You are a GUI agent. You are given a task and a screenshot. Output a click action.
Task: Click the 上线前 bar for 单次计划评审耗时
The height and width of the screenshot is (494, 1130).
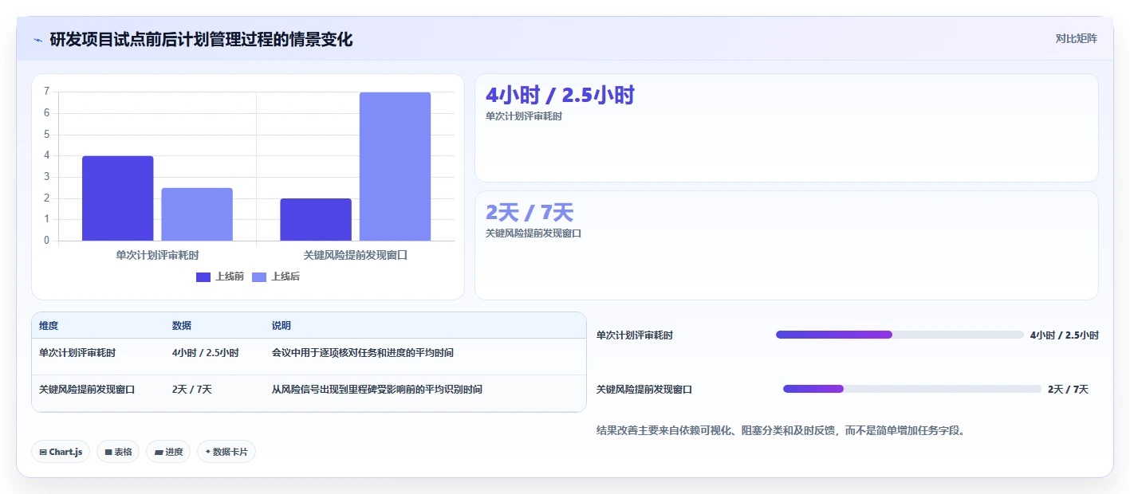(118, 198)
